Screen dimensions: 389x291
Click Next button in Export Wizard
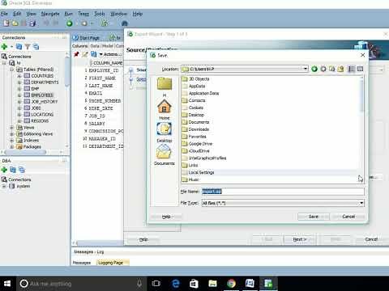pyautogui.click(x=300, y=239)
